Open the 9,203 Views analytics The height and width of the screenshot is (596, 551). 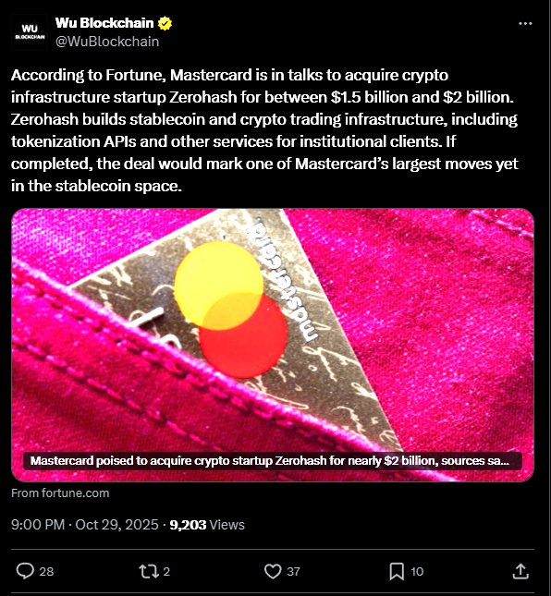(207, 525)
